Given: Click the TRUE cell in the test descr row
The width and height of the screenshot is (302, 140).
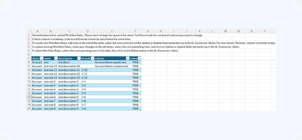Looking at the screenshot, I should coord(136,62).
